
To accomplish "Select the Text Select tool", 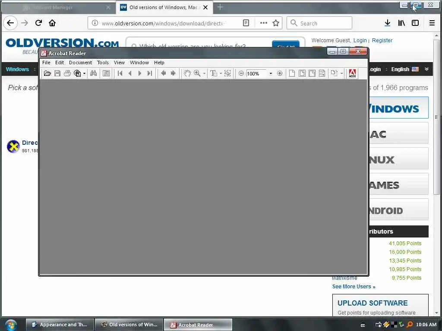I will (214, 73).
